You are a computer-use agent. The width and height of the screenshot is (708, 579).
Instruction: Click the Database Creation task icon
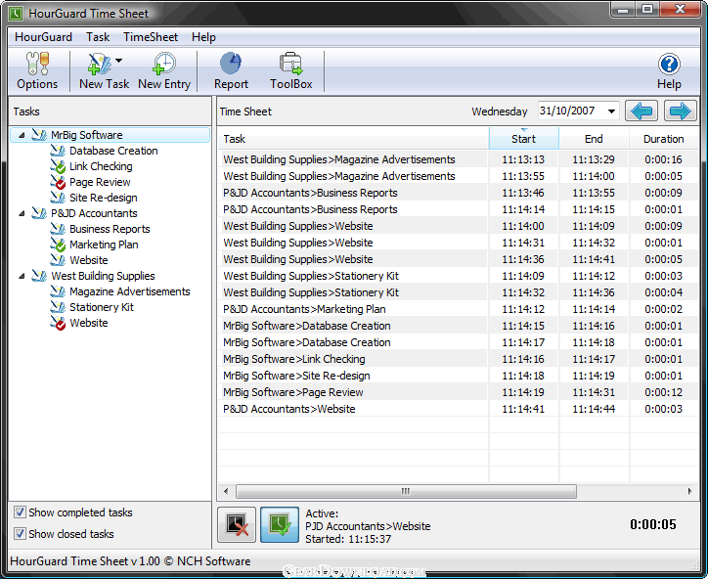(x=58, y=151)
